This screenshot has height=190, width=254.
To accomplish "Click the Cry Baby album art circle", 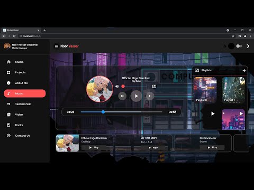I will (99, 89).
